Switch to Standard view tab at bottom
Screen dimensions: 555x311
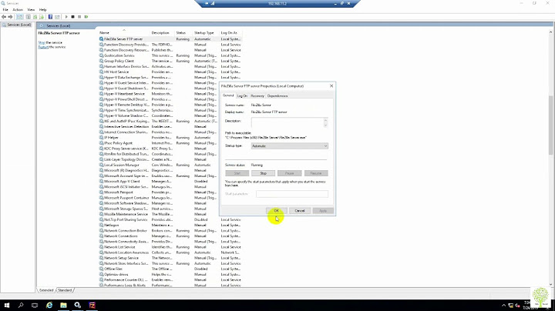pyautogui.click(x=65, y=290)
